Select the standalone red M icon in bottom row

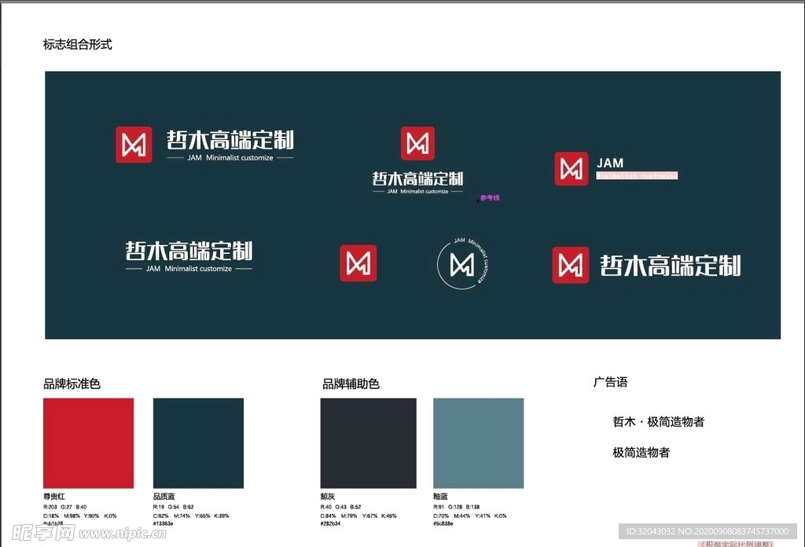pos(358,263)
